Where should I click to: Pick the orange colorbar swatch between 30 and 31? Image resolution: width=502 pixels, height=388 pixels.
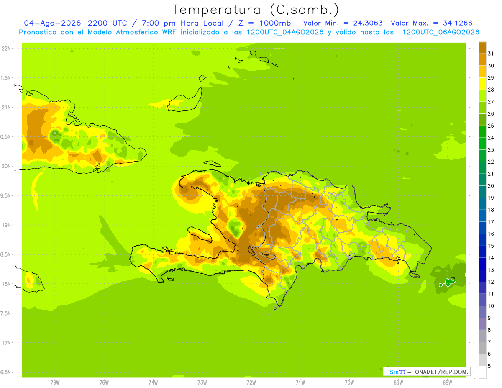(x=482, y=60)
